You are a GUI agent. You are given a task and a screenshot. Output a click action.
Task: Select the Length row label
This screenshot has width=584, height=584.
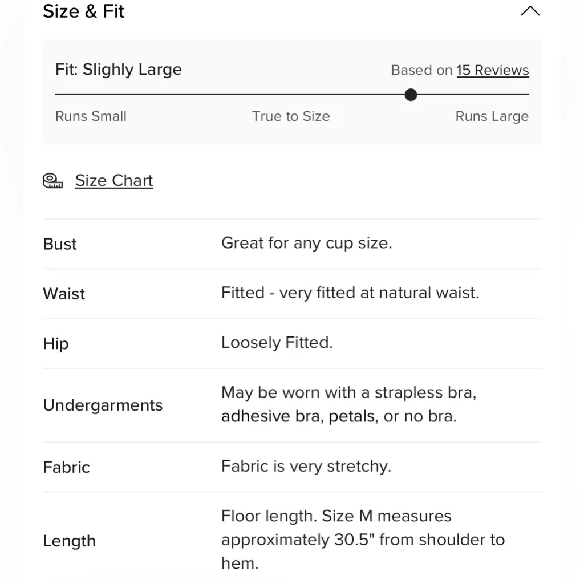[x=69, y=541]
